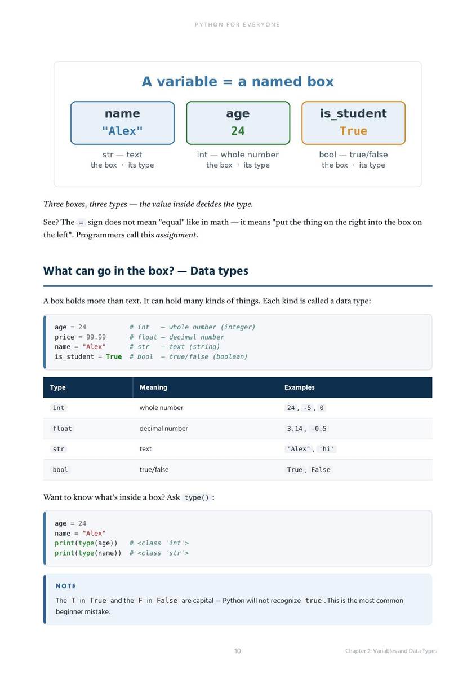This screenshot has width=476, height=674.
Task: Click the "# <class 'str'>" comment
Action: 159,553
